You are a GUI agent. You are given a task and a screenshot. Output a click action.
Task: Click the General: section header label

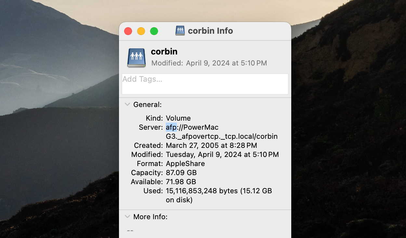[147, 104]
